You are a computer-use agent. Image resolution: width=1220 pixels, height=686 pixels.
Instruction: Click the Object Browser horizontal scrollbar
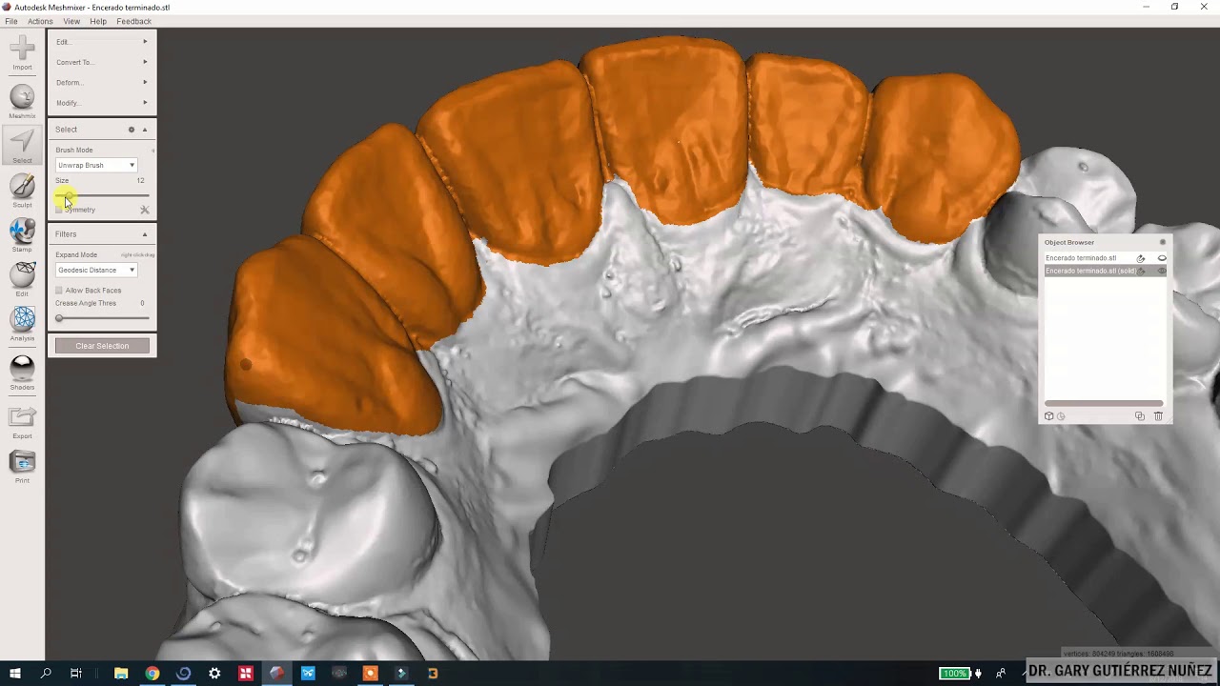click(x=1104, y=404)
